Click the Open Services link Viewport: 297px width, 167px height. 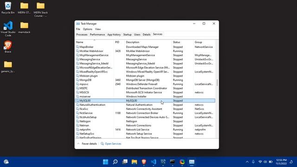click(x=111, y=144)
